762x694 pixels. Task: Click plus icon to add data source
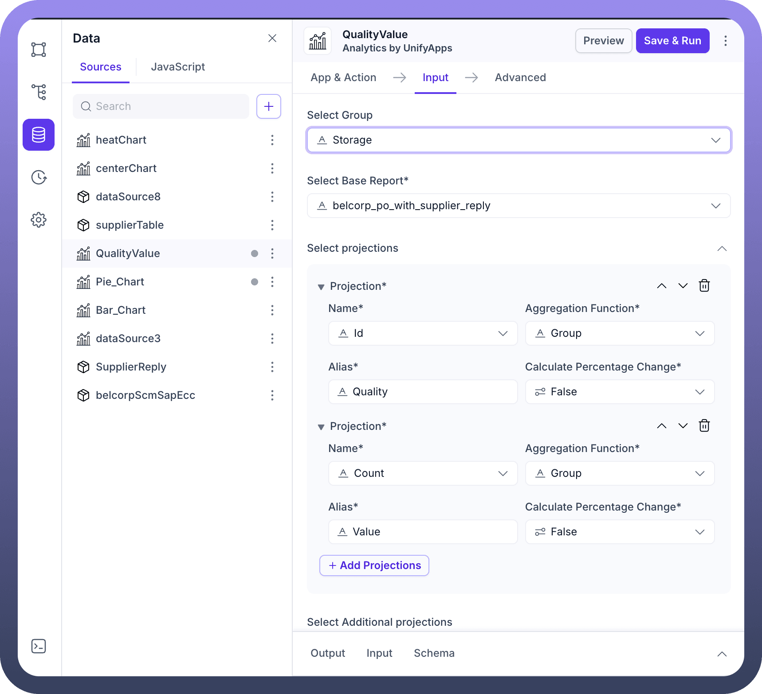click(268, 106)
